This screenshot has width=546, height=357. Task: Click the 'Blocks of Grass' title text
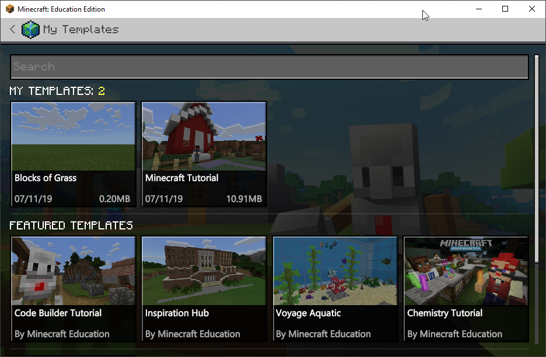(x=45, y=178)
